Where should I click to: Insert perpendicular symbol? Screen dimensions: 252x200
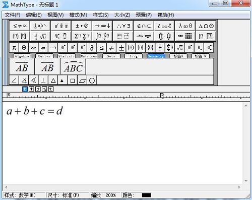[x=43, y=80]
